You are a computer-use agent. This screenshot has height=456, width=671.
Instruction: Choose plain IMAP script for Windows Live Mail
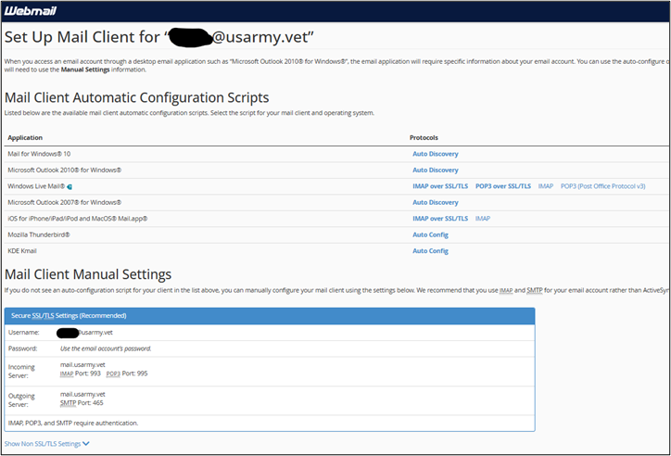coord(545,186)
